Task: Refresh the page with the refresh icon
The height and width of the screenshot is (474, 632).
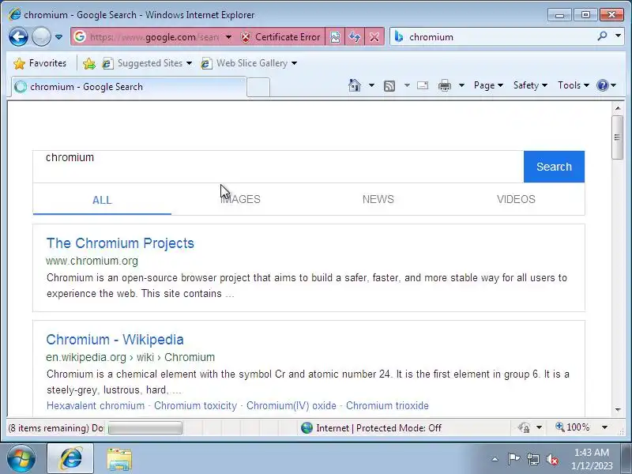Action: (x=354, y=37)
